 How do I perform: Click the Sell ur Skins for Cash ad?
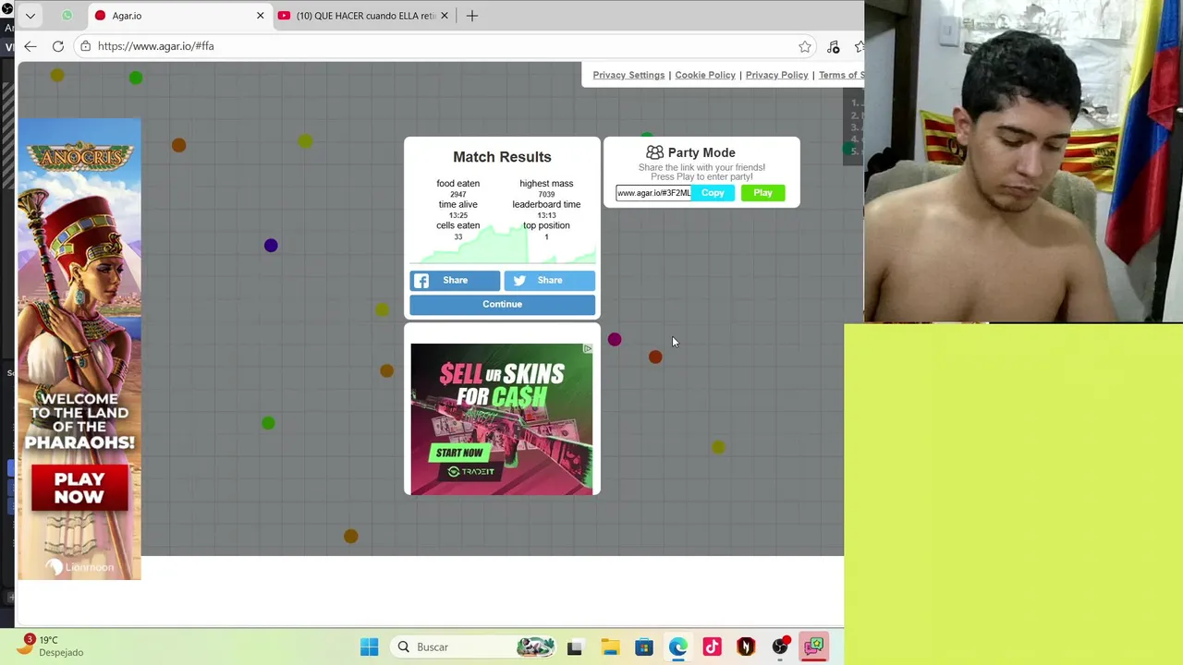(502, 418)
